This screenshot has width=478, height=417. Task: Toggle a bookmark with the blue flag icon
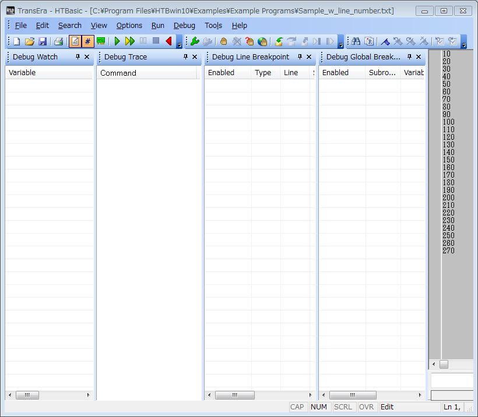click(385, 41)
